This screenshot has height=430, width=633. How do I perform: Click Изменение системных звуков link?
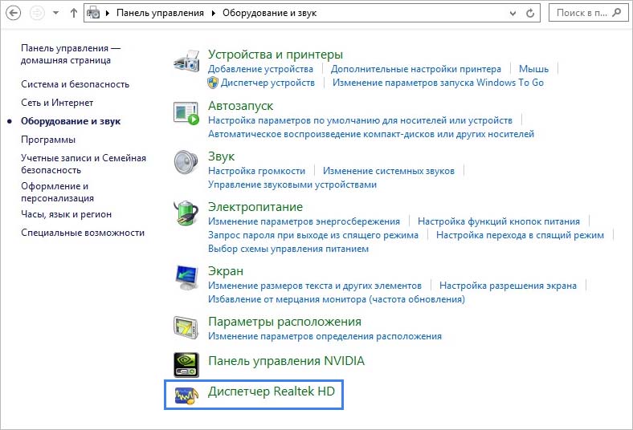pyautogui.click(x=388, y=171)
